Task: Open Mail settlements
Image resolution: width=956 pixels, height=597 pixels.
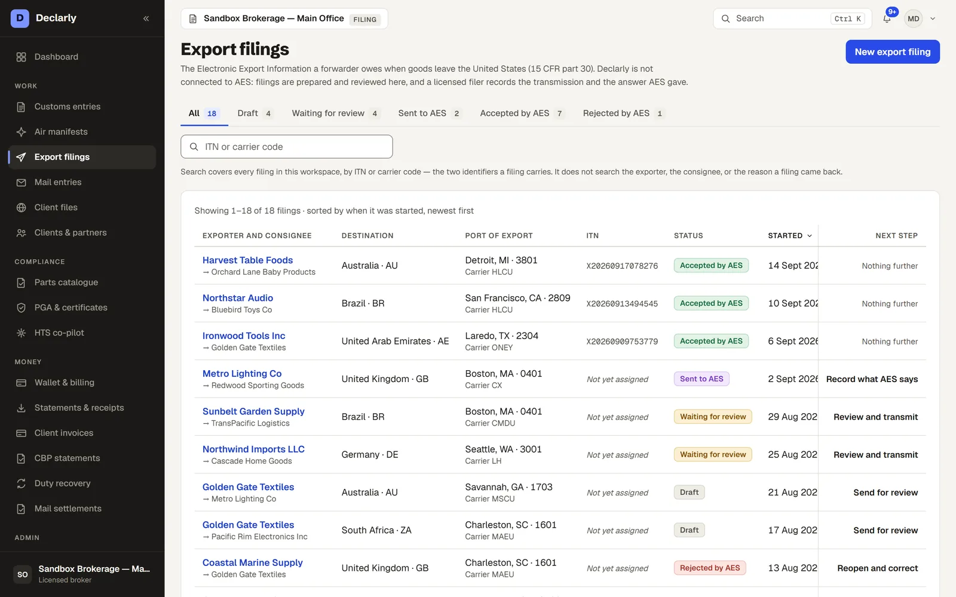Action: [x=82, y=509]
